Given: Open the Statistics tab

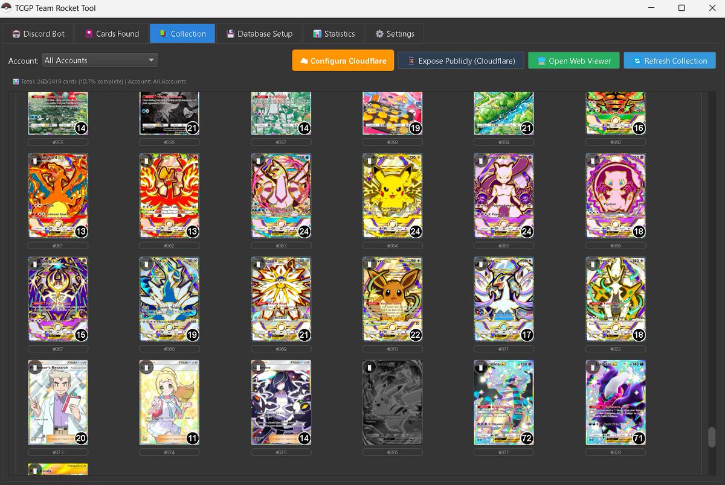Looking at the screenshot, I should (x=334, y=34).
